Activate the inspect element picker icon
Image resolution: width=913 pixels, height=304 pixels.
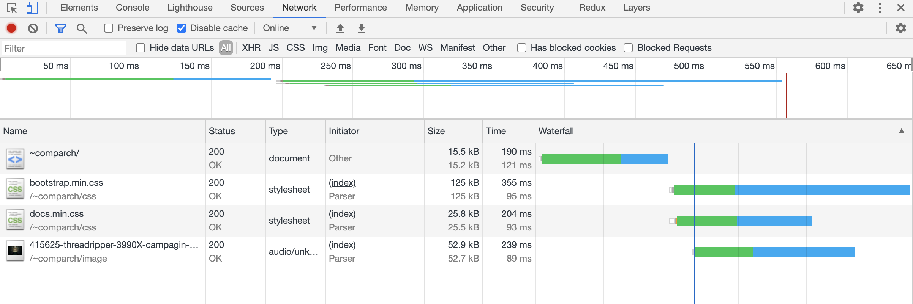tap(12, 8)
